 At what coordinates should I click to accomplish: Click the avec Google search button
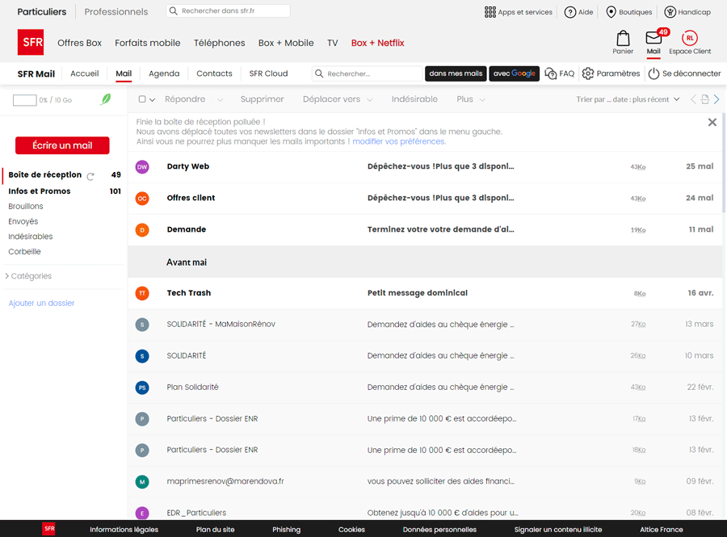point(515,73)
